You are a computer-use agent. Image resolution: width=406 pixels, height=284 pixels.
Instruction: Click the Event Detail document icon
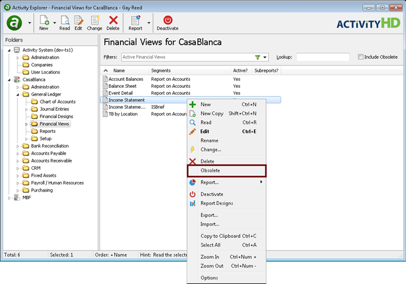pos(105,93)
